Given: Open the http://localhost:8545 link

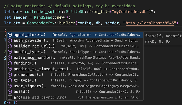Looking at the screenshot, I should (151, 23).
